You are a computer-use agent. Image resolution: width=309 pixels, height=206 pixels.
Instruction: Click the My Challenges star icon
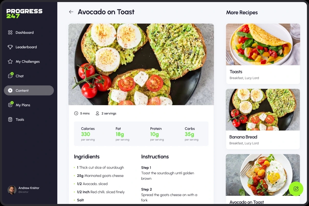(x=10, y=61)
